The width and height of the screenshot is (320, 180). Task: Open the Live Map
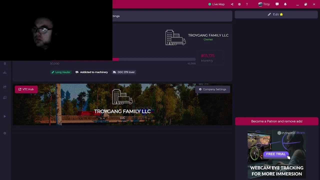(x=216, y=4)
